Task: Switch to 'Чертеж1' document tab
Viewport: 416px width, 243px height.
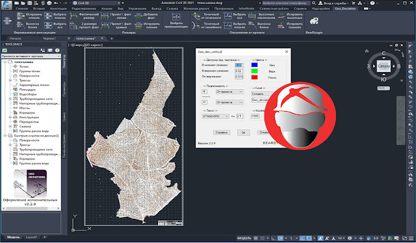Action: (x=49, y=38)
